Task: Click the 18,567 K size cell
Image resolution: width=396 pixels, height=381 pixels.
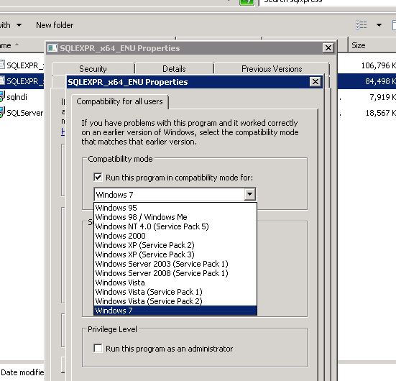Action: (380, 113)
